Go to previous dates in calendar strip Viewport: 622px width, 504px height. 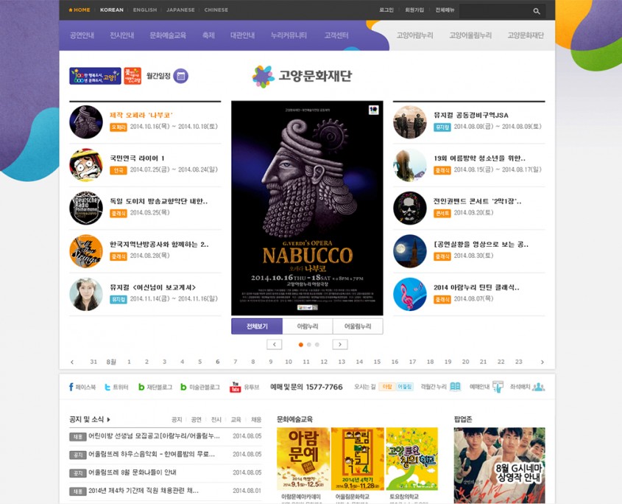pyautogui.click(x=72, y=362)
